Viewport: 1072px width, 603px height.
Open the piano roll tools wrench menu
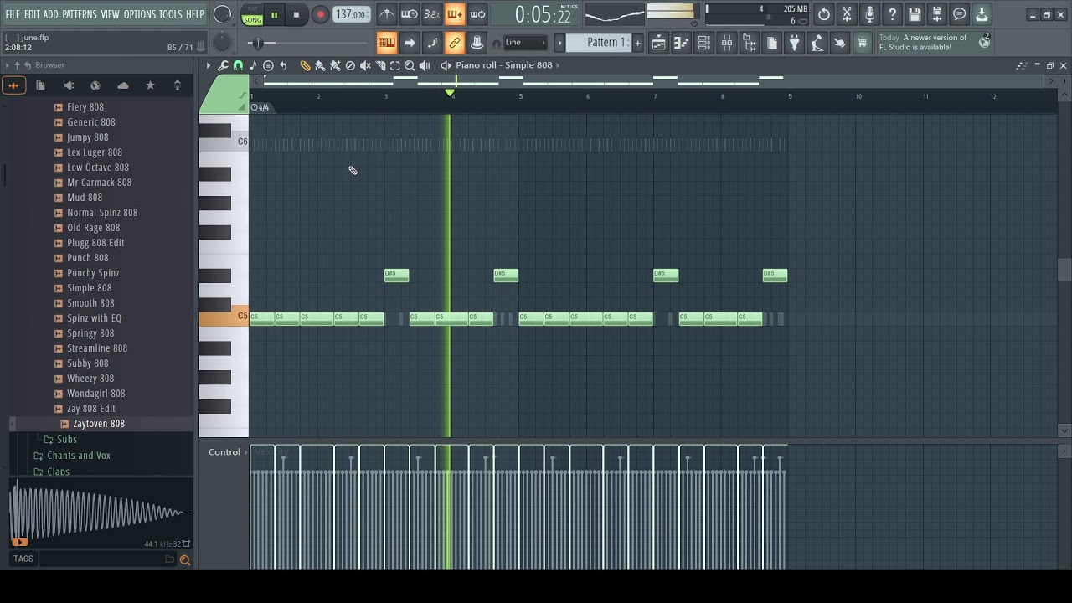tap(224, 65)
